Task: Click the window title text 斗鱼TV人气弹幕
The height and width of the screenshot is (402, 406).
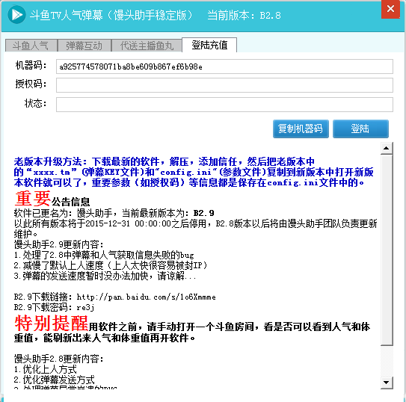Action: coord(67,15)
